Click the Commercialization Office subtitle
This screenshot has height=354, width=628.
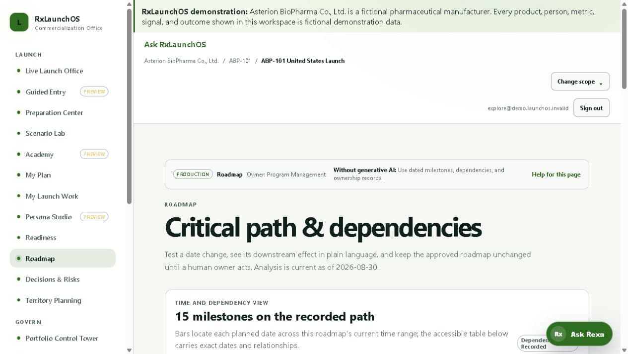[69, 28]
